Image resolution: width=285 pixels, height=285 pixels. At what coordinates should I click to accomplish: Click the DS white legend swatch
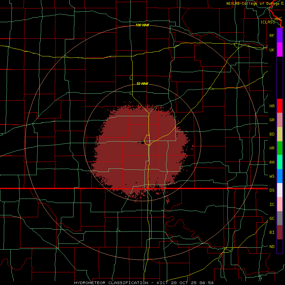click(x=280, y=190)
